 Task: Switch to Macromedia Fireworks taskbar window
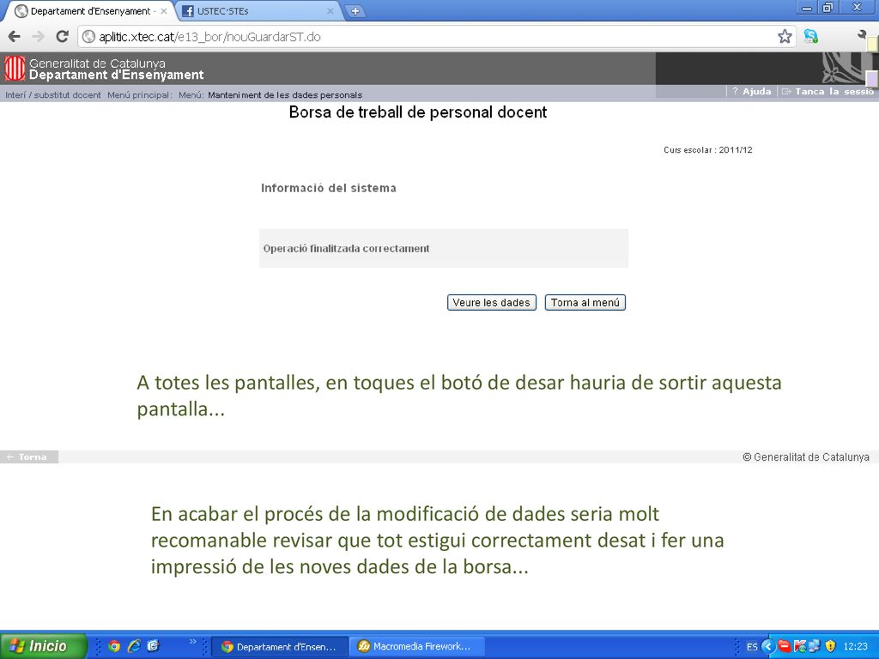[x=416, y=646]
